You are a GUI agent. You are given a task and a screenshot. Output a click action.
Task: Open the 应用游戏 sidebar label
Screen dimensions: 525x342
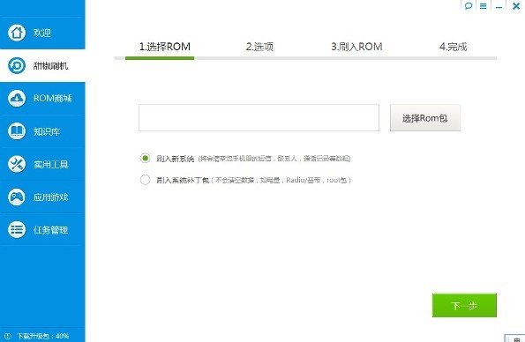(50, 197)
